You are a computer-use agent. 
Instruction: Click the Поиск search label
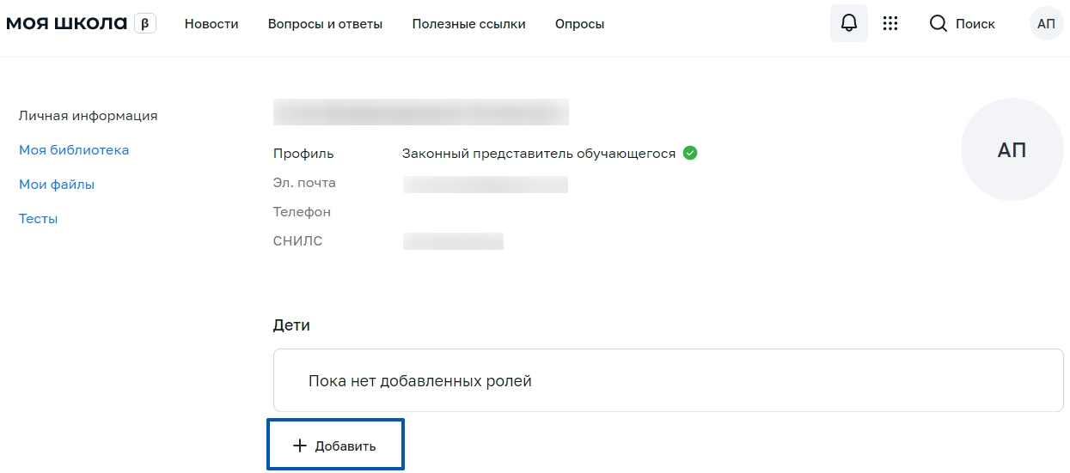(x=975, y=24)
